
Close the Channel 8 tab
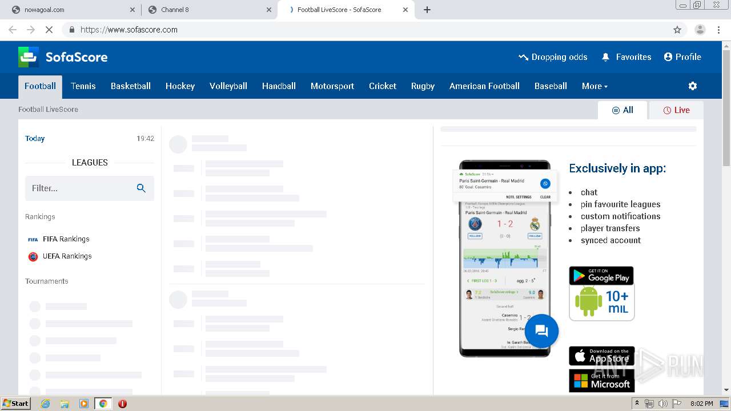269,10
